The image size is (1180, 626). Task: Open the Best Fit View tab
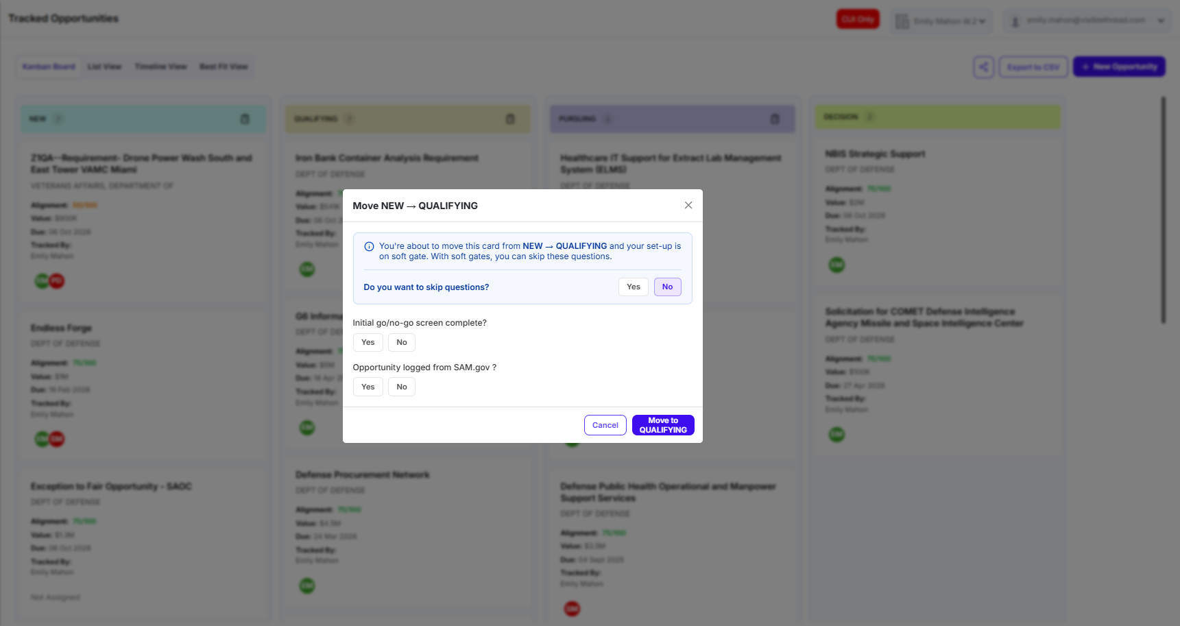(224, 67)
